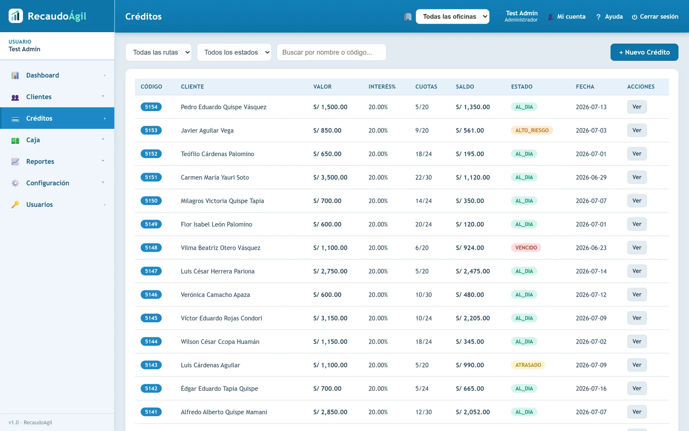Click Ver for Carmen María Yauri Soto
Viewport: 689px width, 431px height.
click(x=637, y=177)
